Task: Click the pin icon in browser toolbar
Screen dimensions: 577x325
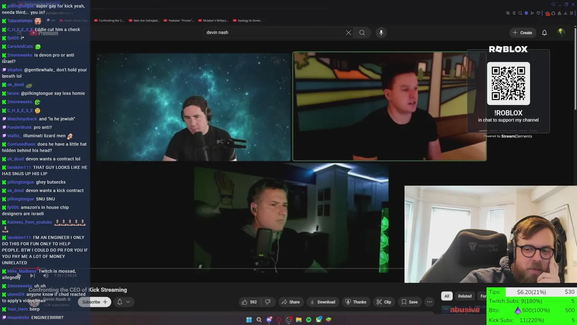Action: coord(514,13)
